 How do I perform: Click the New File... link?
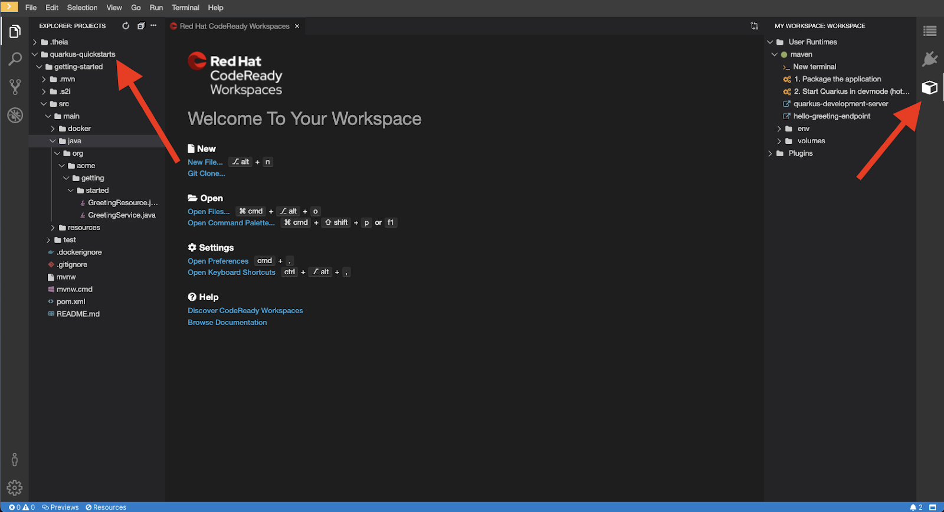click(205, 162)
